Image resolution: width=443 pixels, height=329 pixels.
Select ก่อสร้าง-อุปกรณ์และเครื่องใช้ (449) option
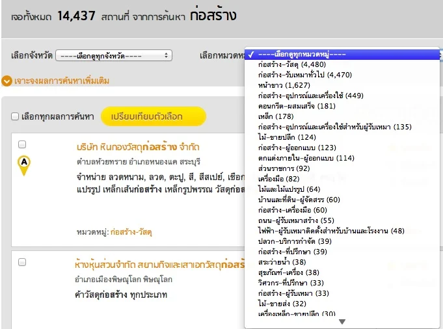tap(342, 96)
